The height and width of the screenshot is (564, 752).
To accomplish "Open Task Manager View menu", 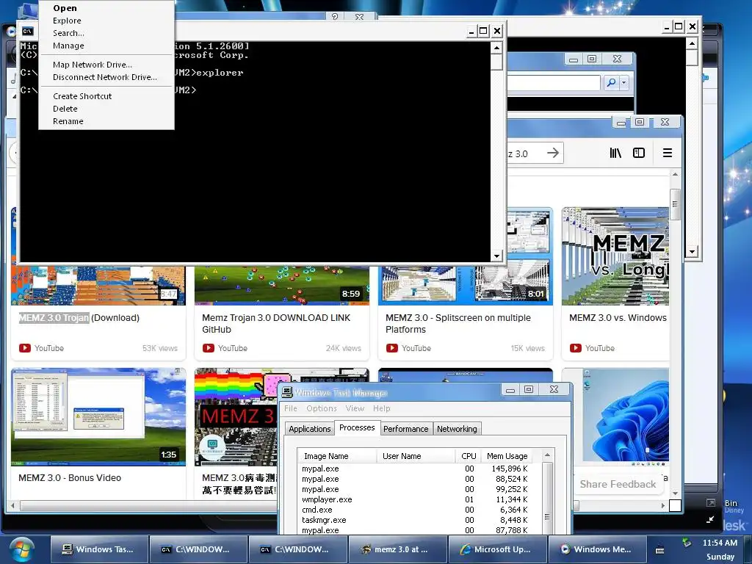I will [x=355, y=408].
